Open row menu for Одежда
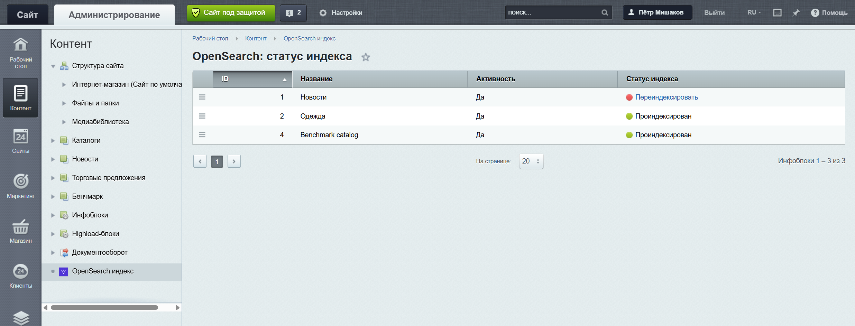855x326 pixels. pos(202,116)
